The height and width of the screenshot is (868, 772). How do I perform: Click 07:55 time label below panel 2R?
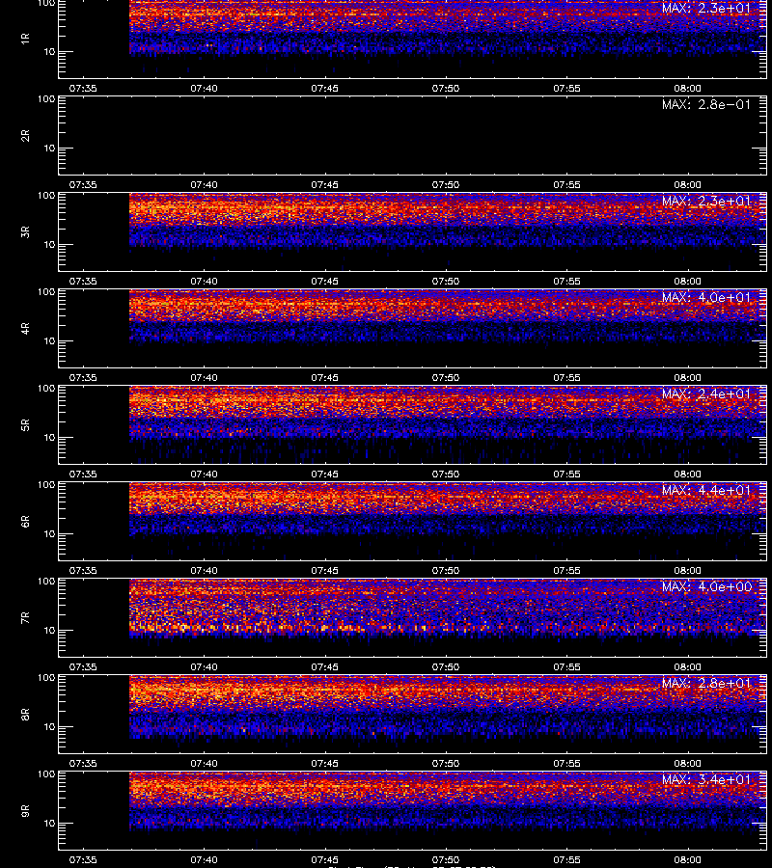566,185
